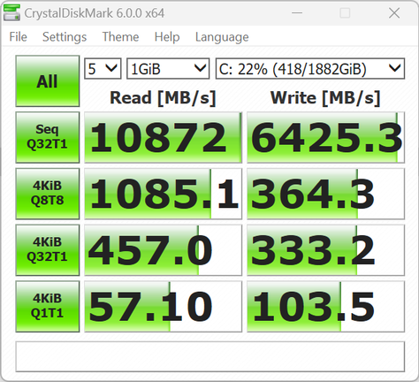
Task: Open the Settings menu
Action: tap(65, 37)
